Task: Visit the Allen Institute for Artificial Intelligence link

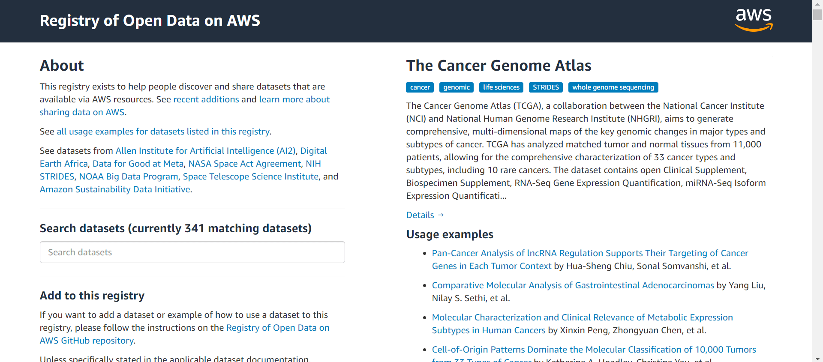Action: (x=205, y=151)
